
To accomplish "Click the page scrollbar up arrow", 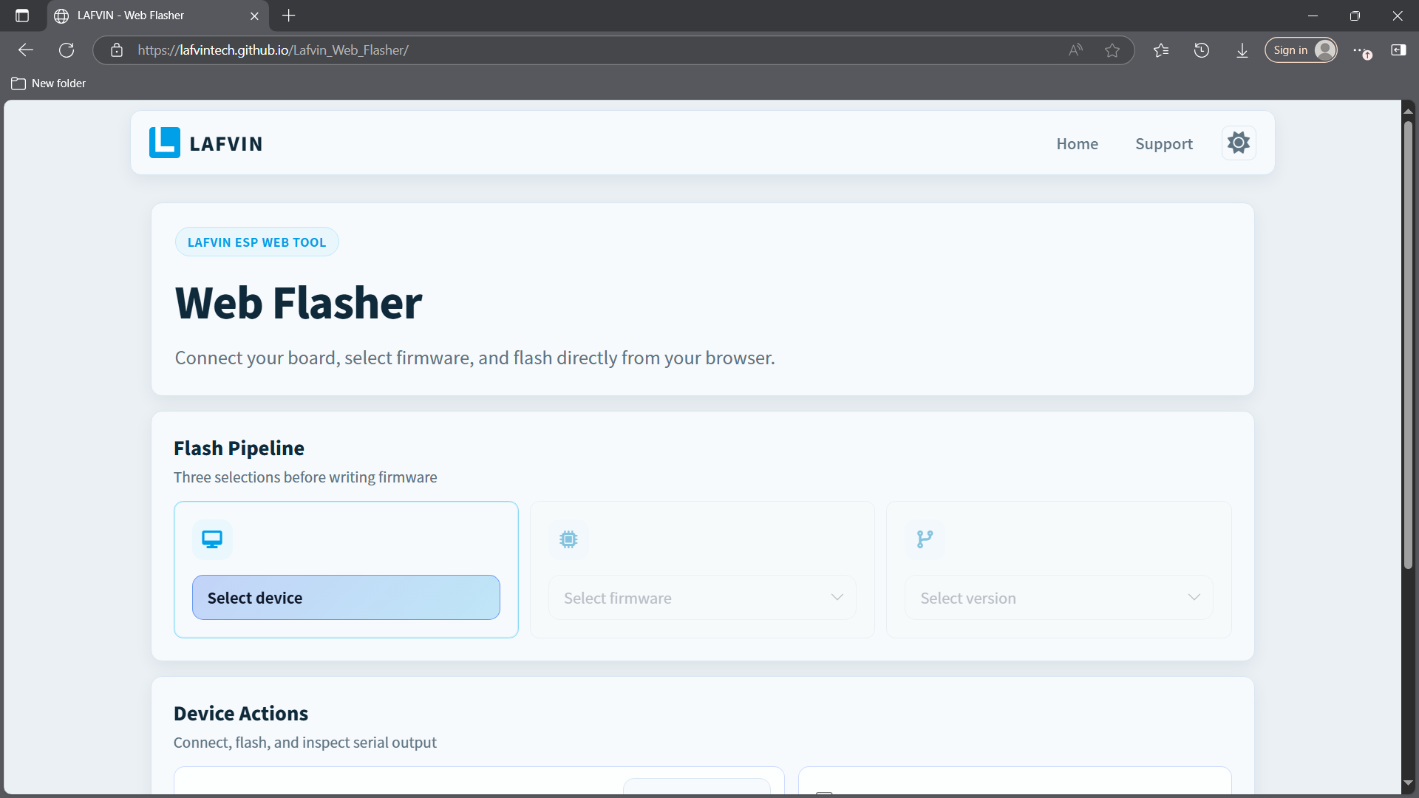I will point(1408,111).
